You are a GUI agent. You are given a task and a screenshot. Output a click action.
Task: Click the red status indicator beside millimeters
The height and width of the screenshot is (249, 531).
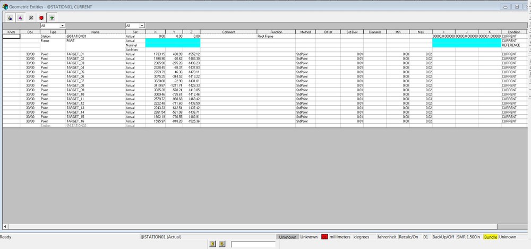pos(324,237)
